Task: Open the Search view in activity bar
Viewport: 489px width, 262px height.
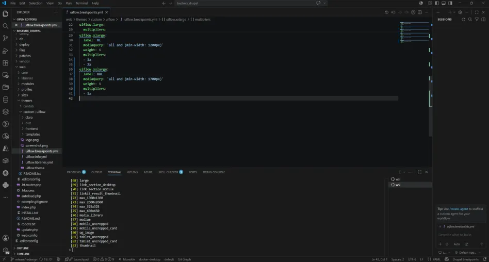Action: click(x=5, y=26)
